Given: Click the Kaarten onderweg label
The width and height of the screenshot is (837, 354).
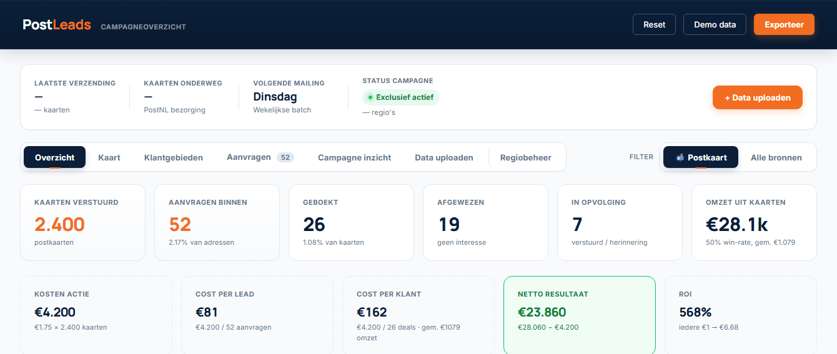Looking at the screenshot, I should point(183,83).
